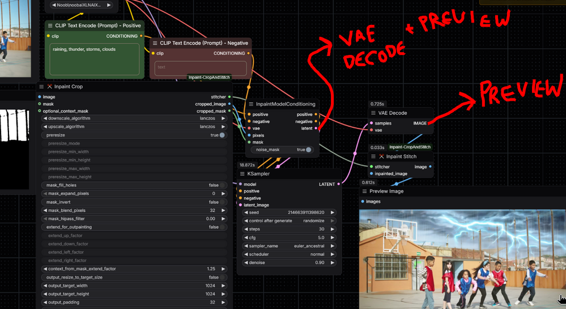Click the Positive prompt CONDITIONING output dot
The width and height of the screenshot is (566, 309).
click(141, 36)
